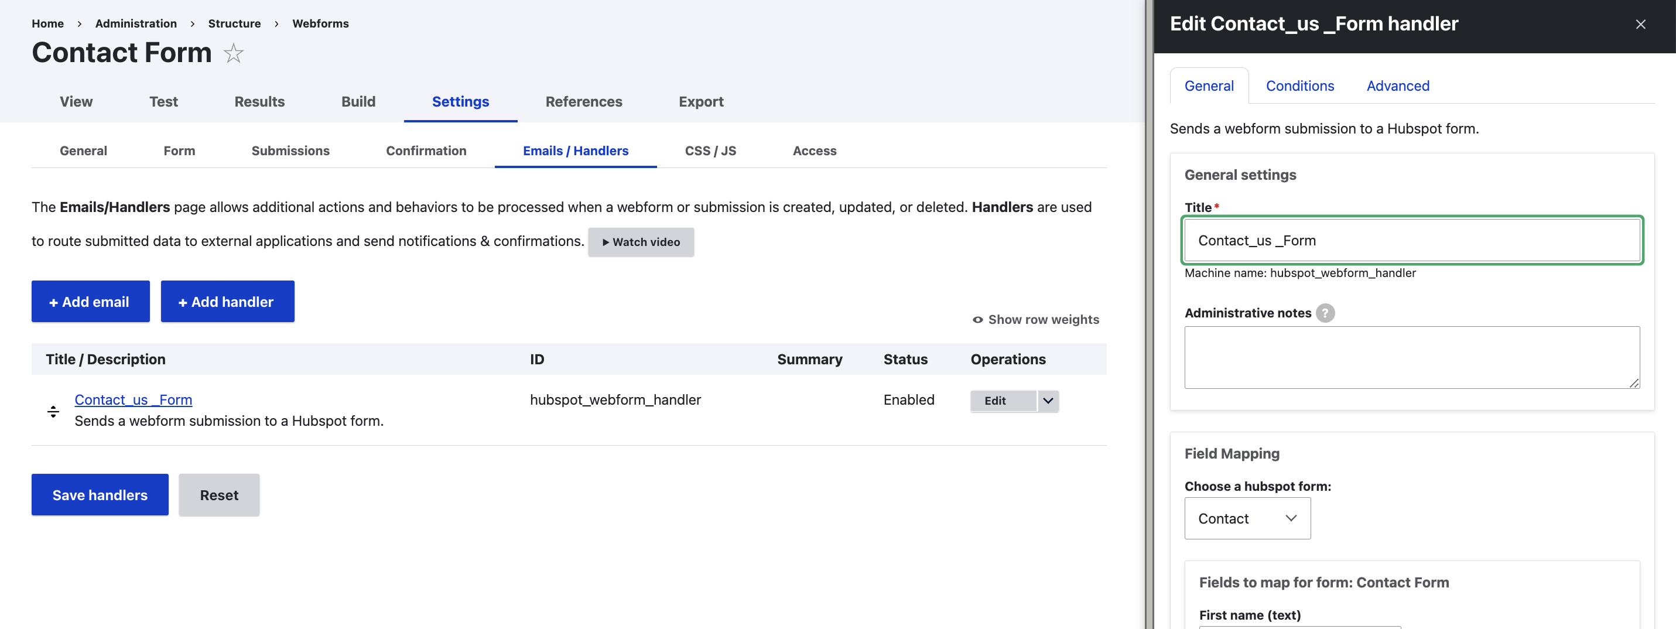Toggle Show row weights
This screenshot has width=1676, height=629.
pos(1036,319)
